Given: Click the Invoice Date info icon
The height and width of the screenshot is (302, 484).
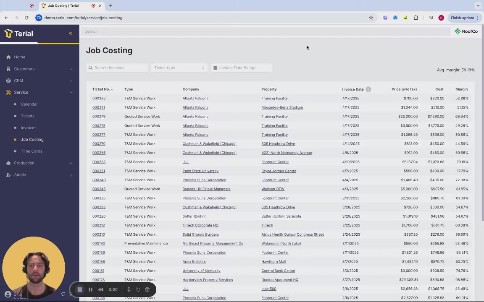Looking at the screenshot, I should point(368,89).
